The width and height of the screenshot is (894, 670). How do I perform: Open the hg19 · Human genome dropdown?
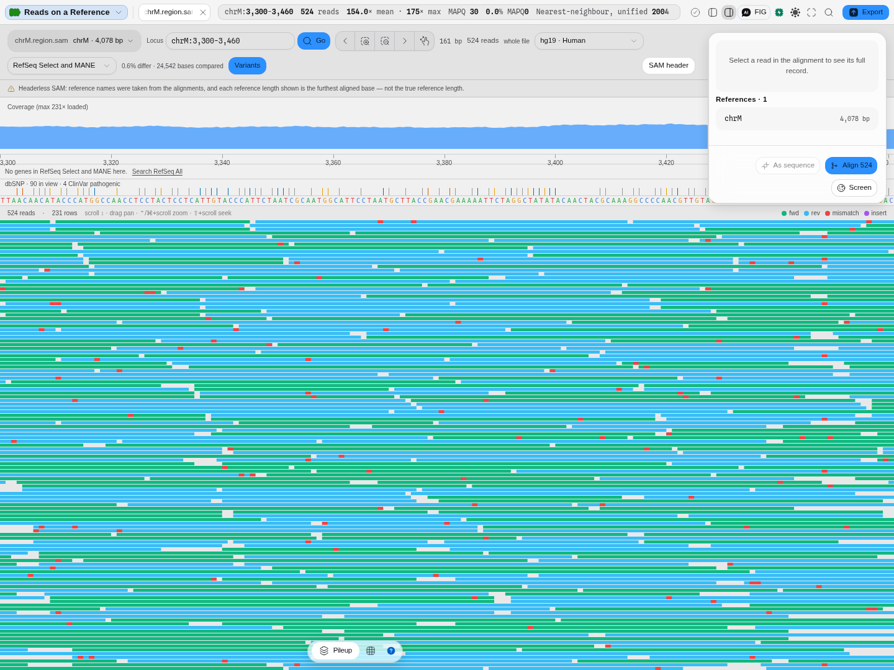(589, 41)
